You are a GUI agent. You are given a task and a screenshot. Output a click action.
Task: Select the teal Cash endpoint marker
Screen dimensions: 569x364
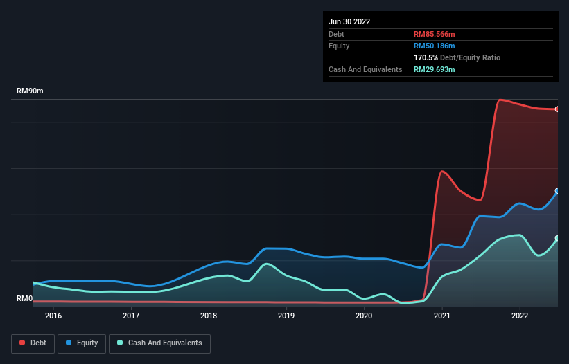pos(557,238)
